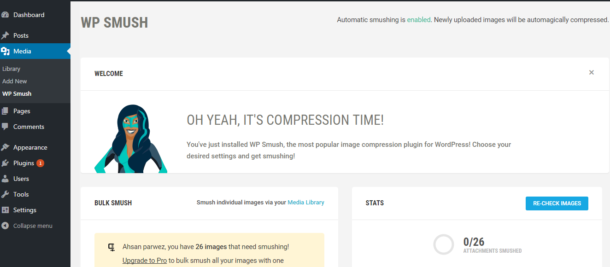The image size is (610, 267).
Task: Click the Settings sliders icon
Action: tap(5, 210)
